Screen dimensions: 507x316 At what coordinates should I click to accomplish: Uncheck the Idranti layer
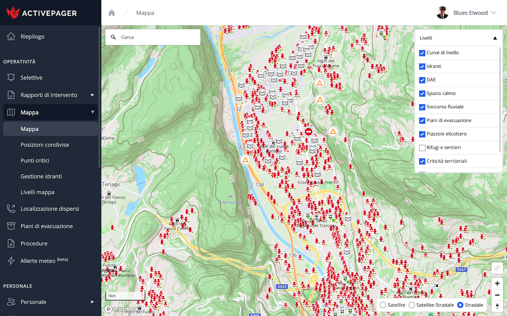(x=422, y=66)
